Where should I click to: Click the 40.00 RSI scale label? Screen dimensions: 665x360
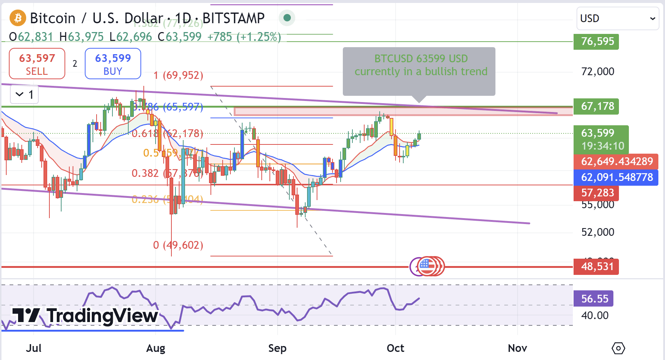click(x=595, y=315)
